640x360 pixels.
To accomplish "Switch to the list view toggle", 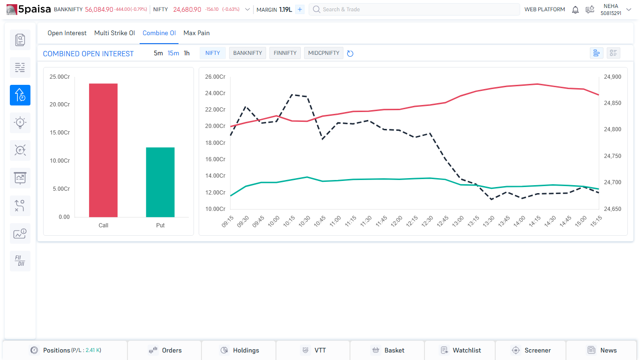I will point(613,53).
